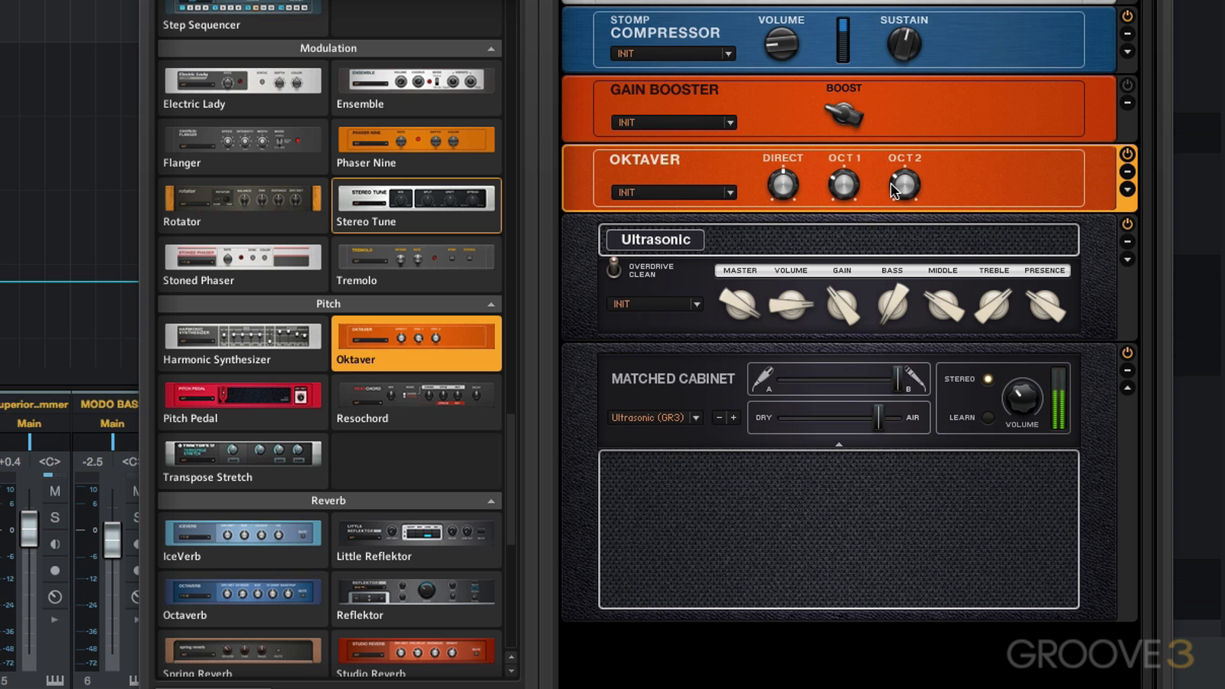The image size is (1225, 689).
Task: Collapse the Reverb category
Action: tap(491, 501)
